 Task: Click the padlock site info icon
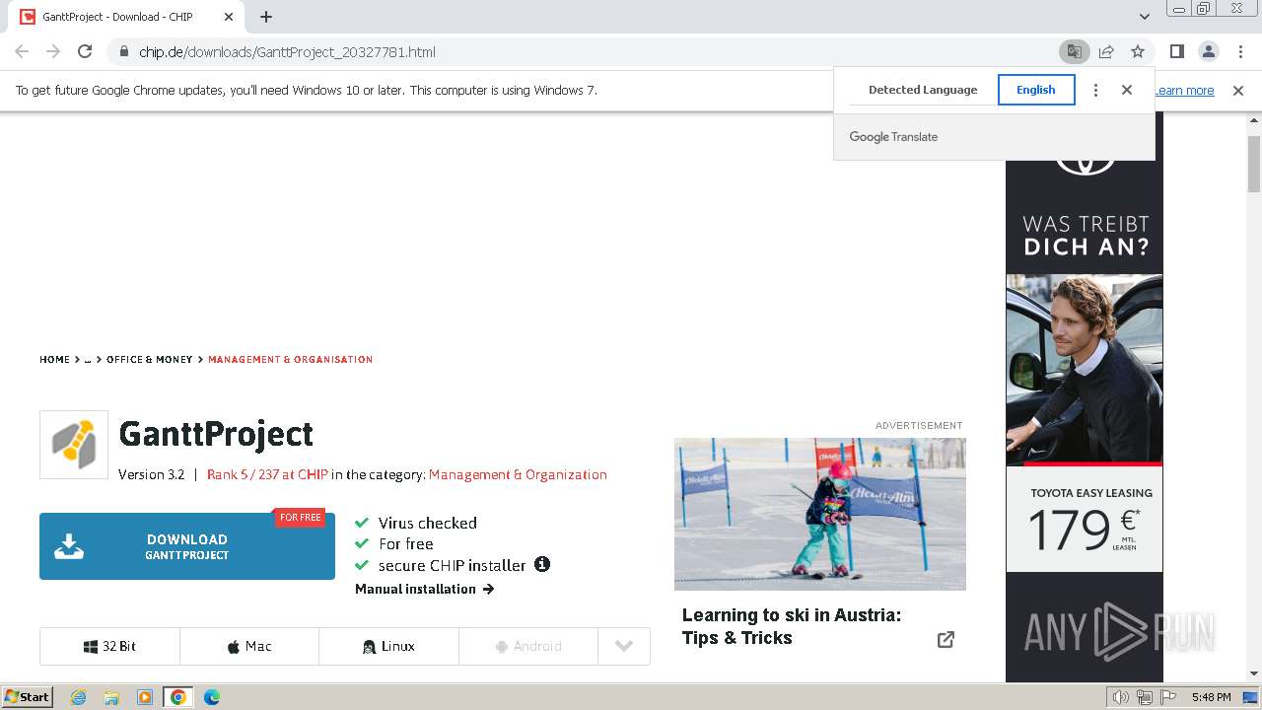[123, 51]
